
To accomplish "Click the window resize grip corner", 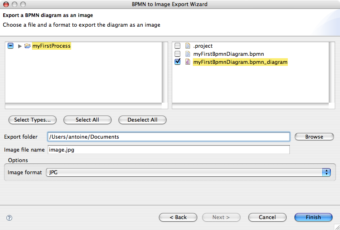I will (x=337, y=227).
